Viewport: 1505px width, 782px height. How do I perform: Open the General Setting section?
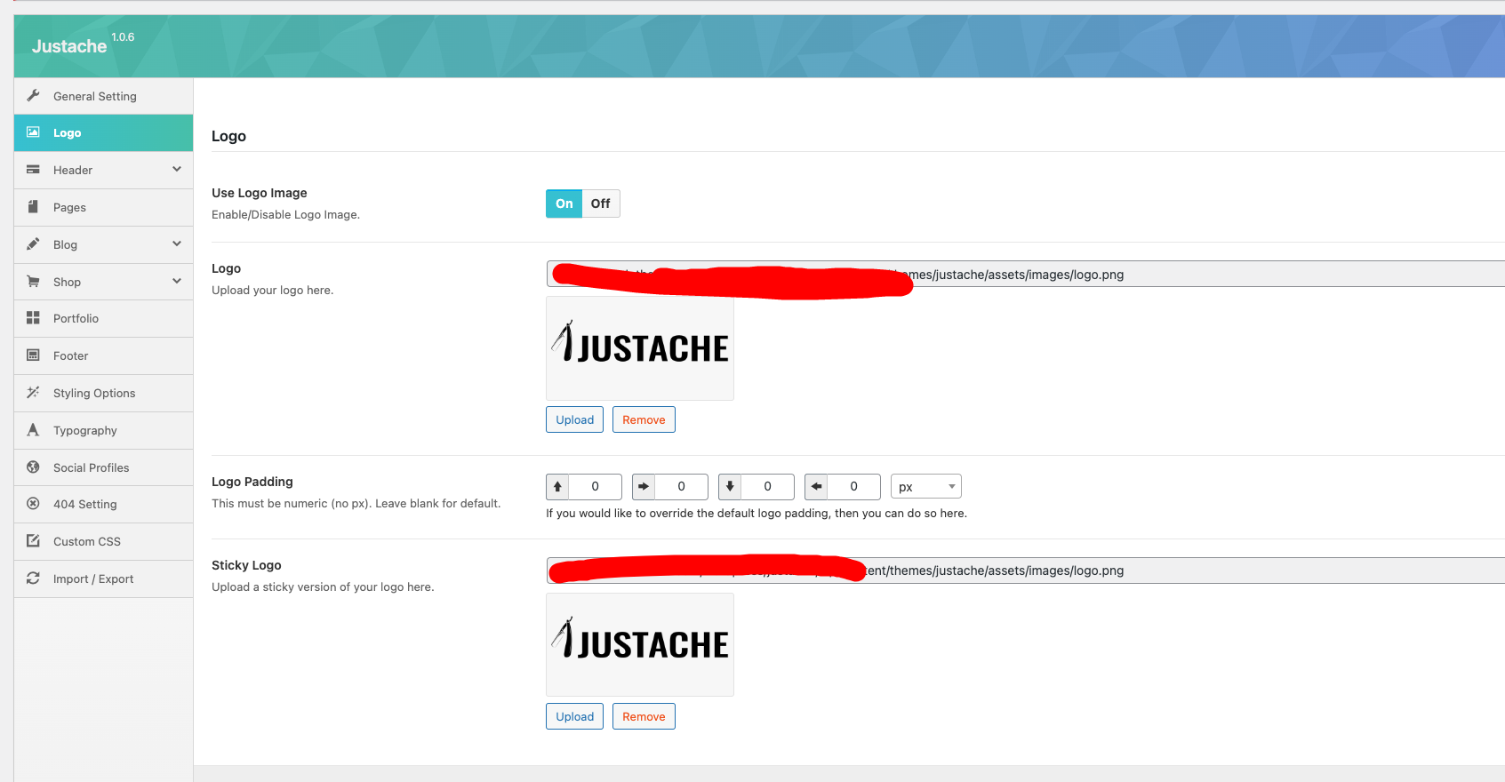103,96
